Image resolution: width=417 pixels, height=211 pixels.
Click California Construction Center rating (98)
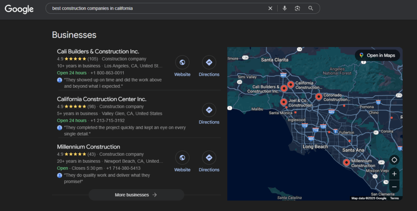(x=76, y=107)
